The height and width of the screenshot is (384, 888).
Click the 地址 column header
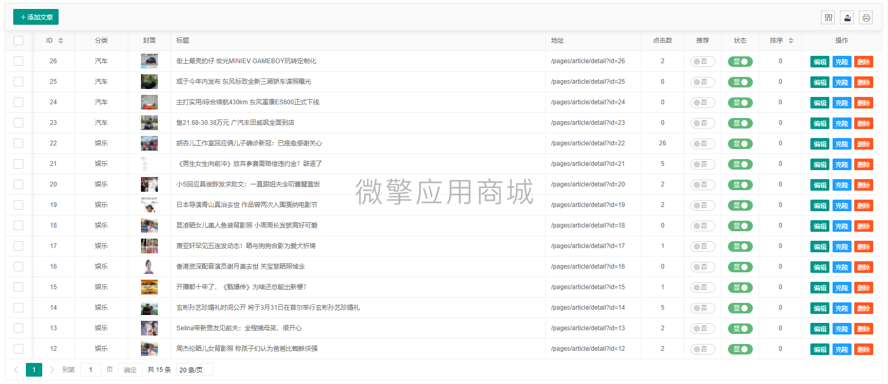tap(558, 41)
